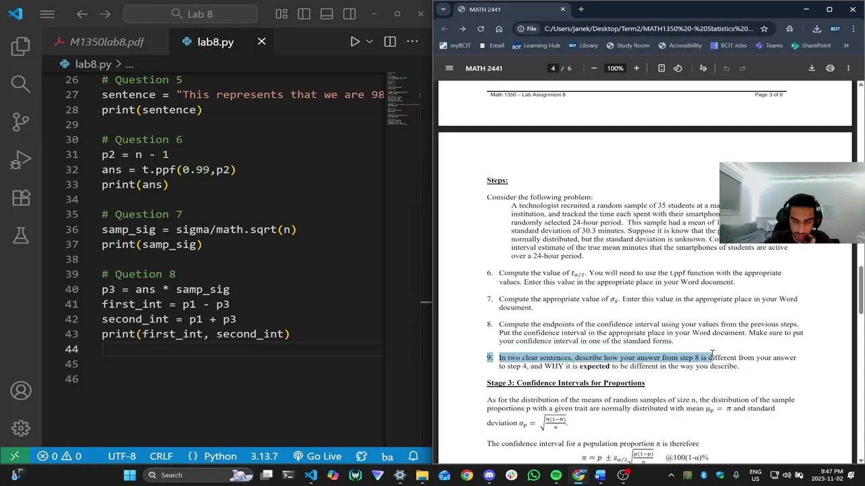Print the PDF document
This screenshot has height=486, width=865.
point(830,68)
